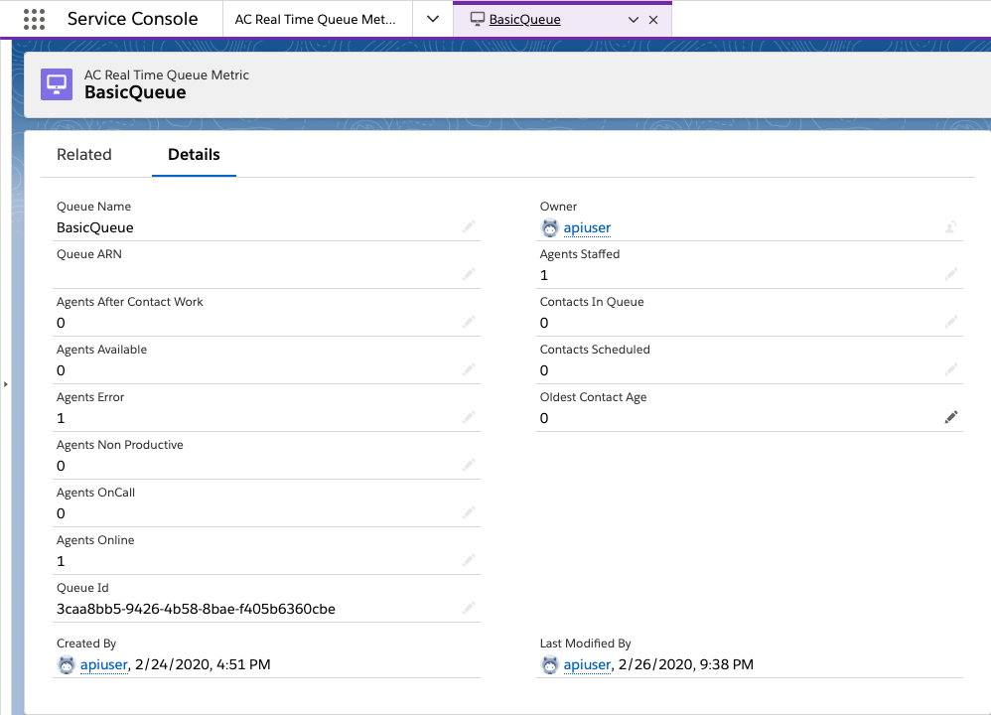Click the BasicQueue record title heading
991x715 pixels.
pyautogui.click(x=135, y=92)
